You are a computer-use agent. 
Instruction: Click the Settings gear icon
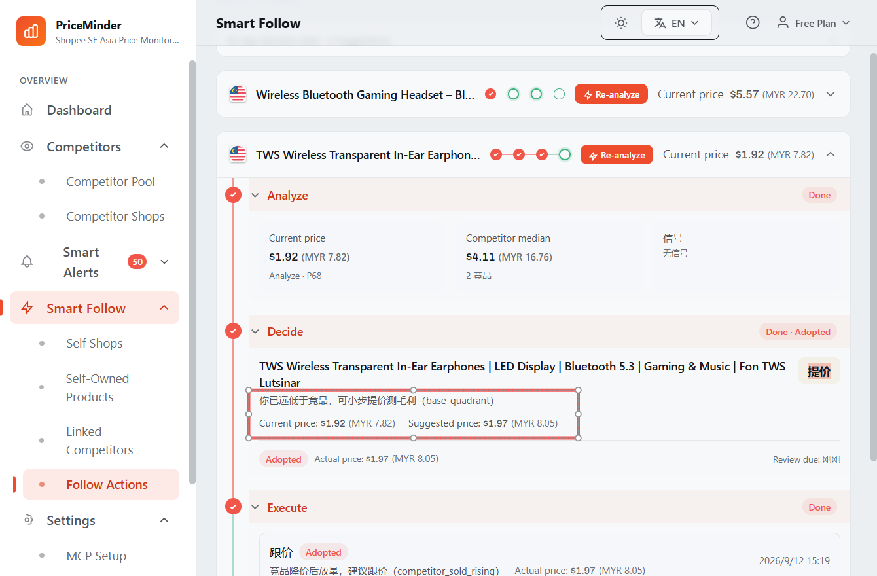point(27,520)
